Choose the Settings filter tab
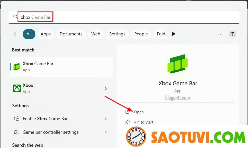Screen dimensions: 248x148 tap(117, 34)
